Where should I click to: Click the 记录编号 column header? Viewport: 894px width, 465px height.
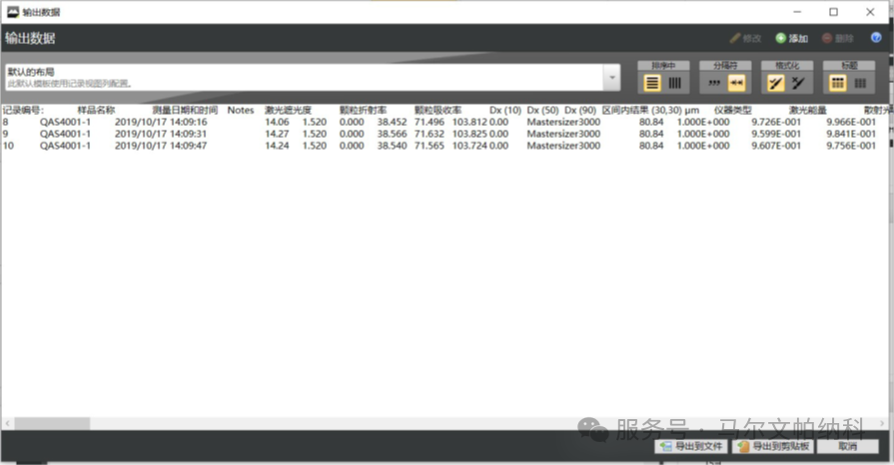(x=23, y=110)
